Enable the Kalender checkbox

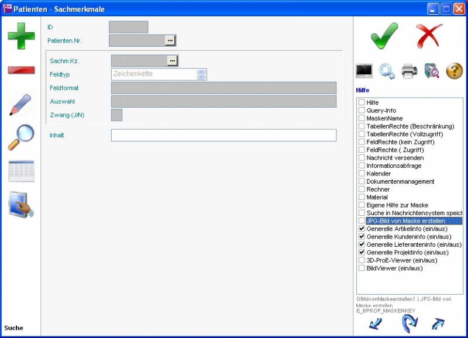click(x=362, y=174)
